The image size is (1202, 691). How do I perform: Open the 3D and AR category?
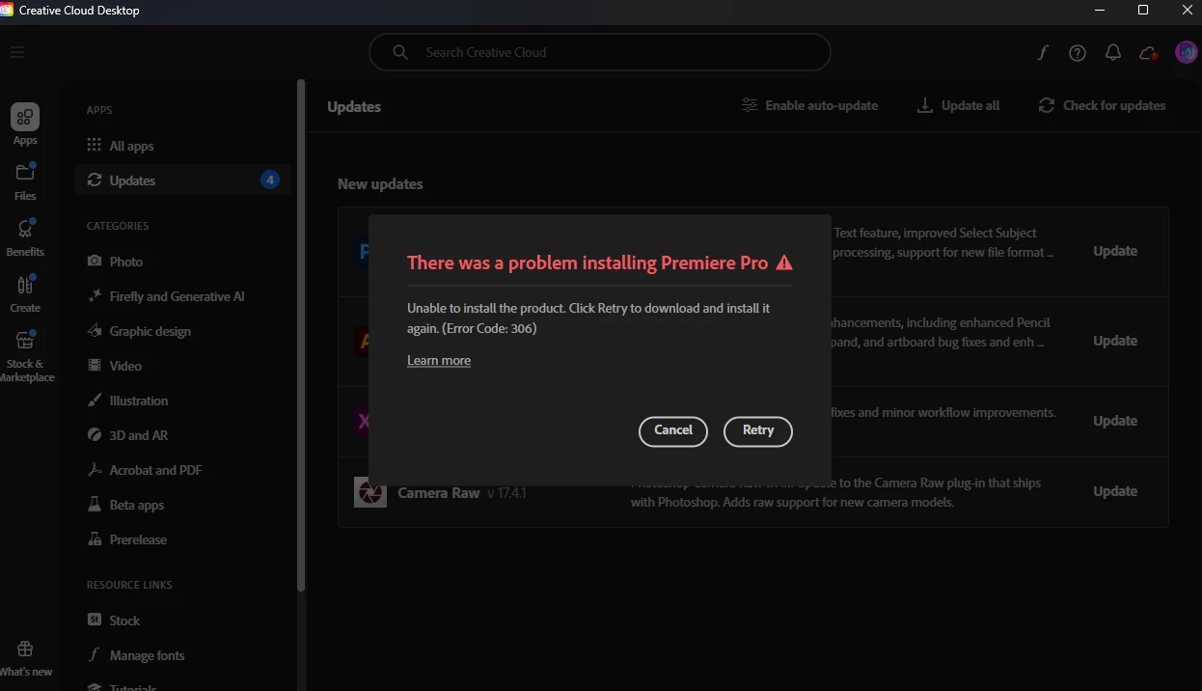coord(138,435)
